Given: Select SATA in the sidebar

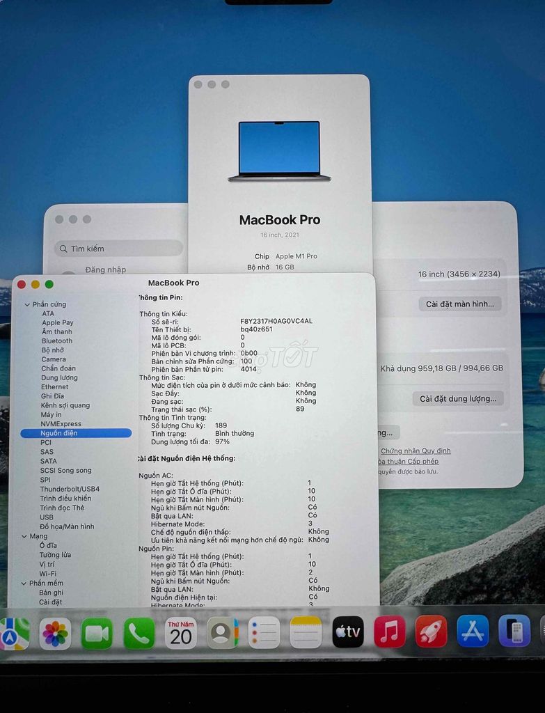Looking at the screenshot, I should 49,461.
